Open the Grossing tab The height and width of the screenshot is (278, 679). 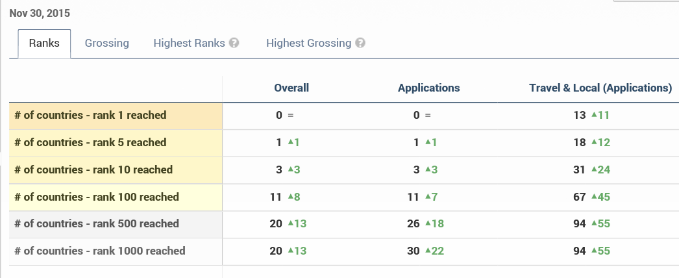click(107, 44)
